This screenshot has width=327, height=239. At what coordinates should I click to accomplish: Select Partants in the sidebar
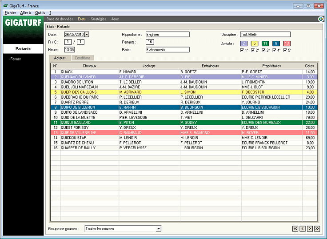[x=23, y=49]
